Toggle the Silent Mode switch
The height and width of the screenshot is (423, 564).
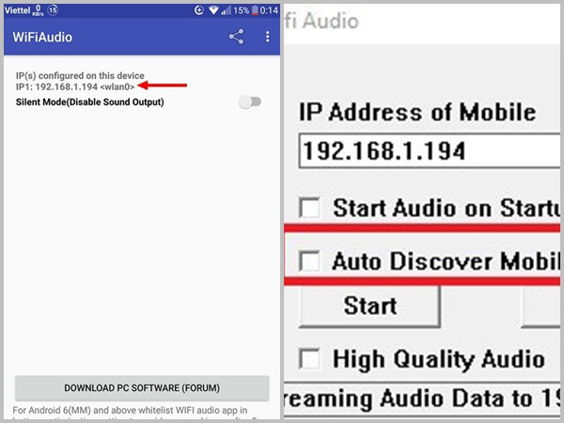tap(249, 102)
